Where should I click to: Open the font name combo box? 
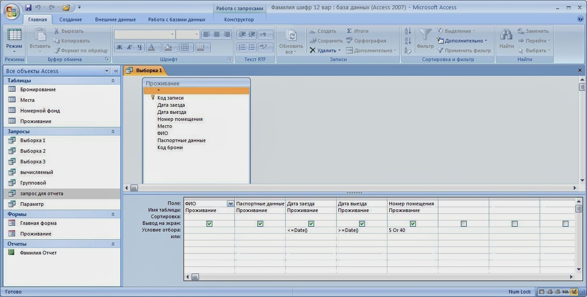click(145, 35)
